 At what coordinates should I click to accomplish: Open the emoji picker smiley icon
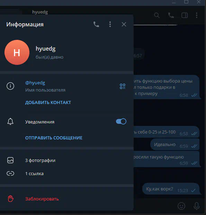pyautogui.click(x=181, y=206)
